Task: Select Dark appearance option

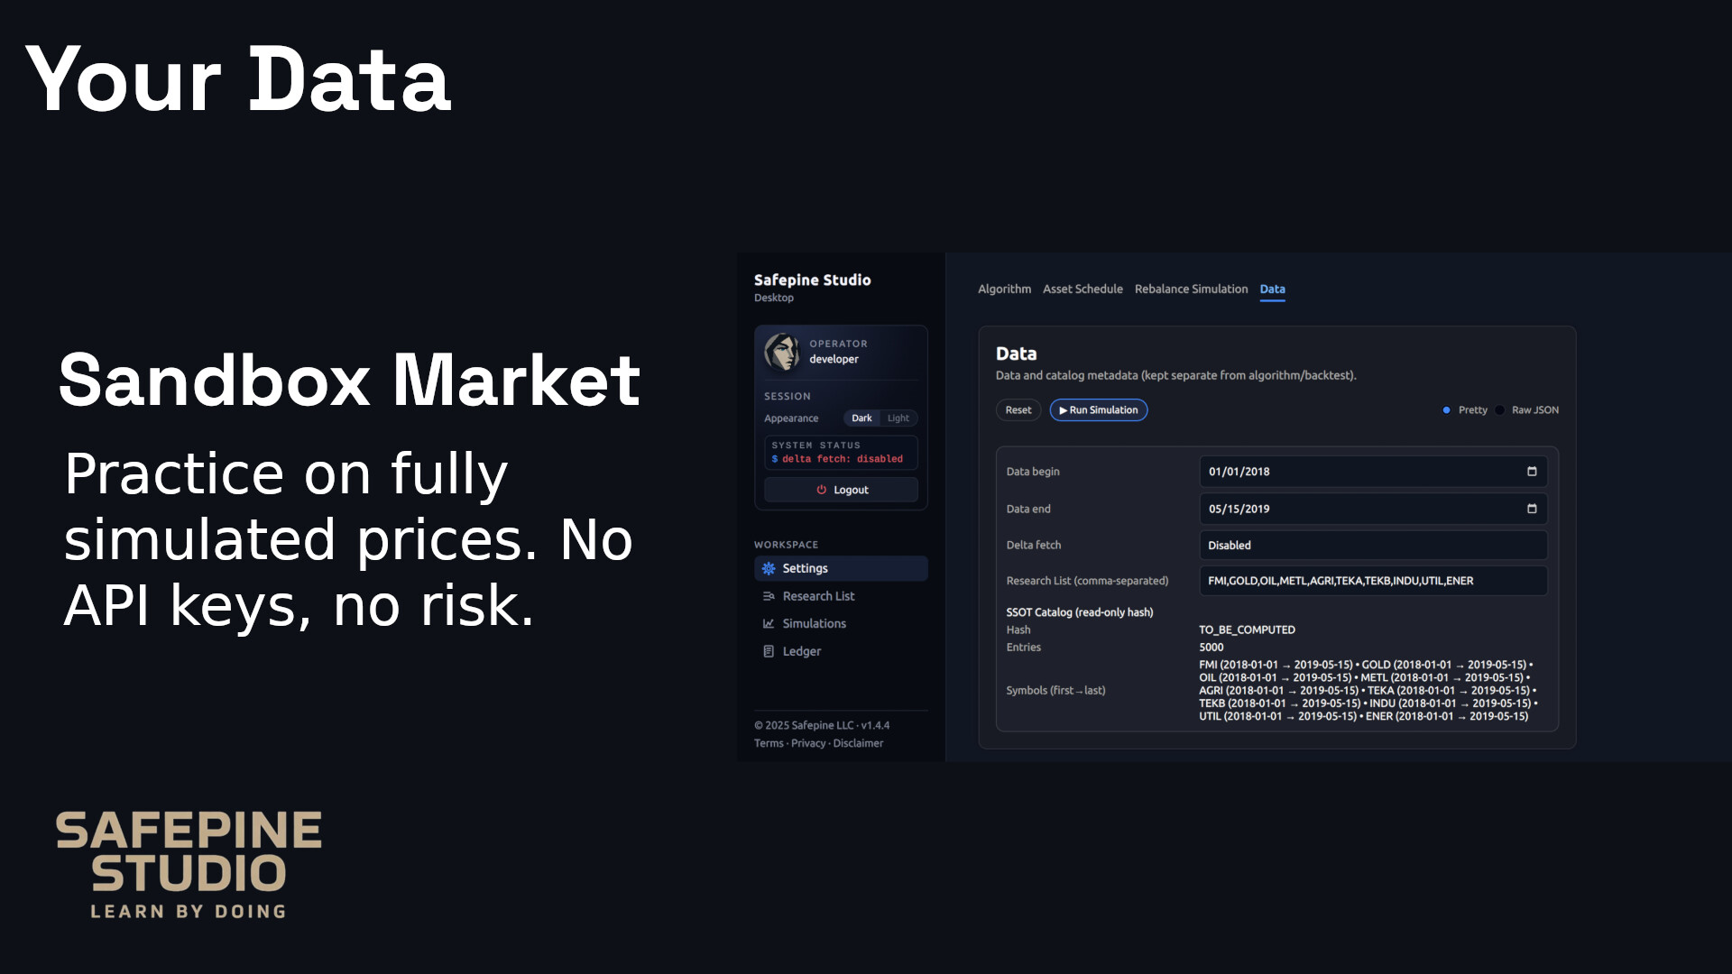Action: pyautogui.click(x=861, y=418)
